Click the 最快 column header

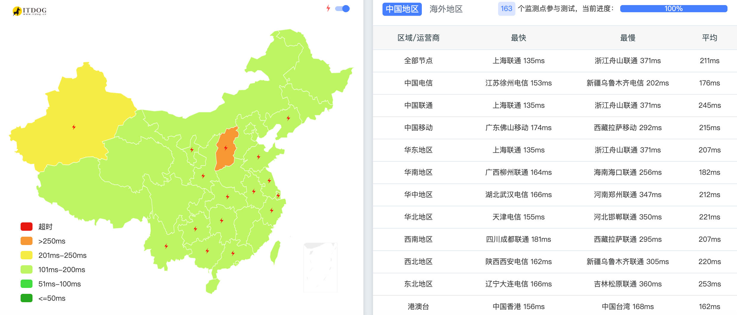pos(518,38)
